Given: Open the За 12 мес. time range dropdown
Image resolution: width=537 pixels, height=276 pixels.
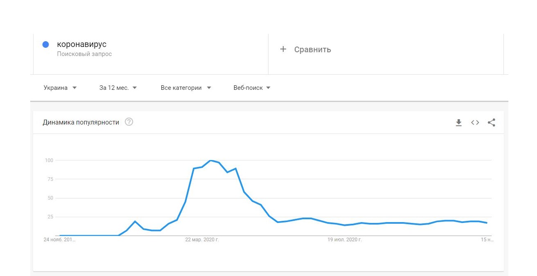Looking at the screenshot, I should pos(118,88).
